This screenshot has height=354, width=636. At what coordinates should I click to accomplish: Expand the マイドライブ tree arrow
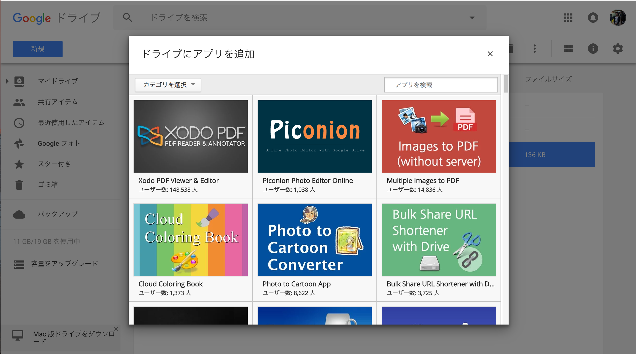7,81
